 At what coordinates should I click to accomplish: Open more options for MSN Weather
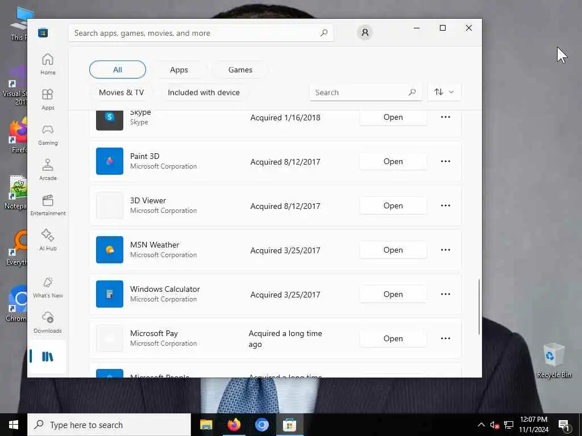(x=446, y=250)
